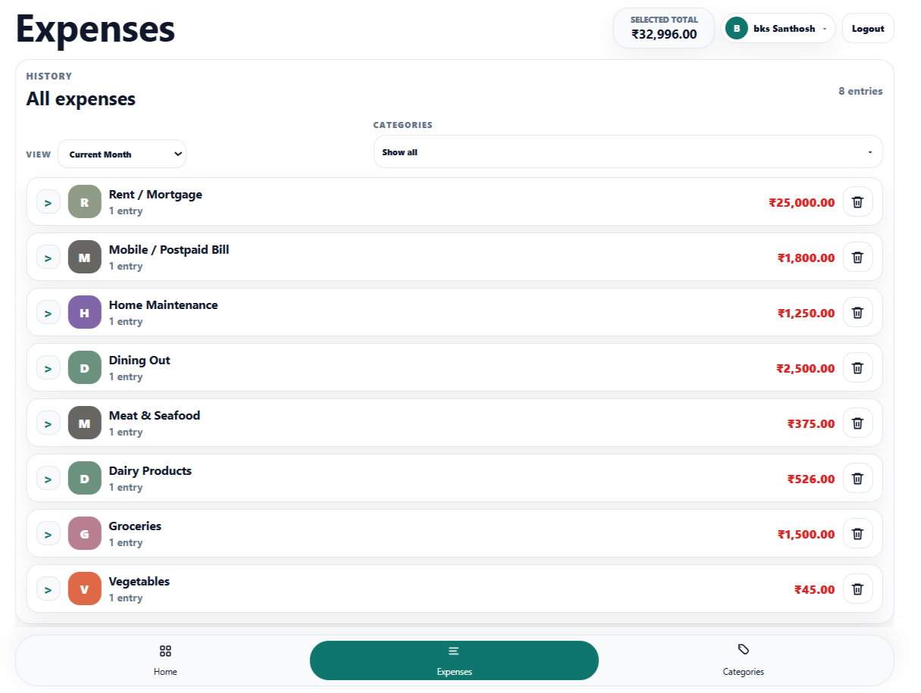Click the 'B' user avatar circle
The height and width of the screenshot is (693, 921).
(x=737, y=29)
